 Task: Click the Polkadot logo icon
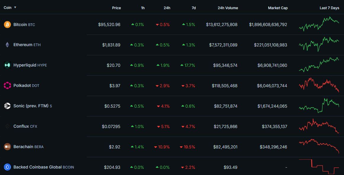tap(7, 86)
